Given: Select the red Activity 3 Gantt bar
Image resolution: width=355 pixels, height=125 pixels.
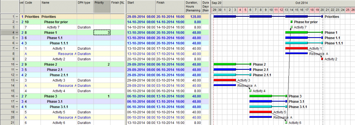Looking at the screenshot, I should coord(225,80).
